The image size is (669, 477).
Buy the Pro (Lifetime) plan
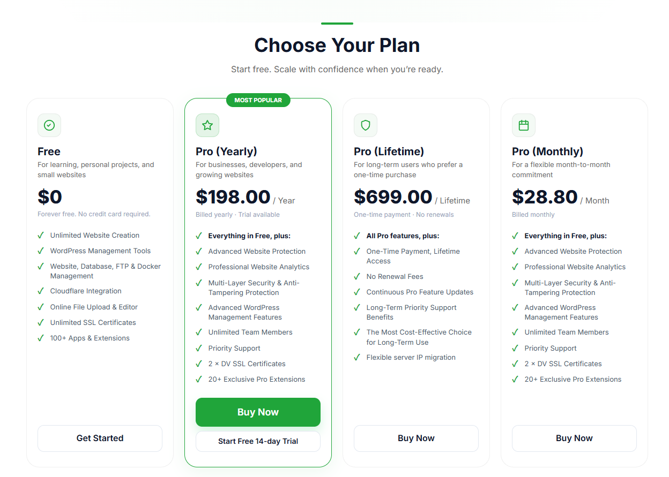point(416,438)
